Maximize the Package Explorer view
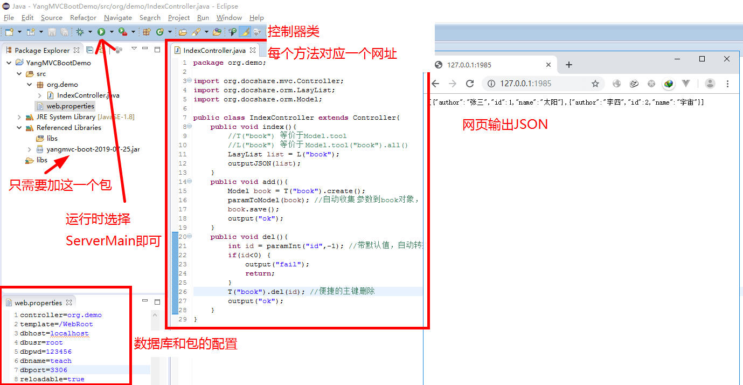This screenshot has height=385, width=743. (x=157, y=50)
